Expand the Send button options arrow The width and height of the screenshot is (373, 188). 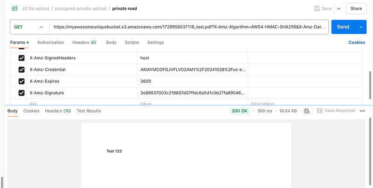[x=361, y=27]
